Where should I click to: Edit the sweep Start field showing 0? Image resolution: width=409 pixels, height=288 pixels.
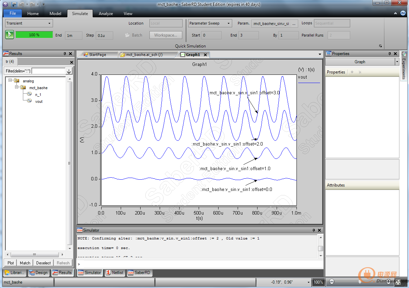pos(211,35)
